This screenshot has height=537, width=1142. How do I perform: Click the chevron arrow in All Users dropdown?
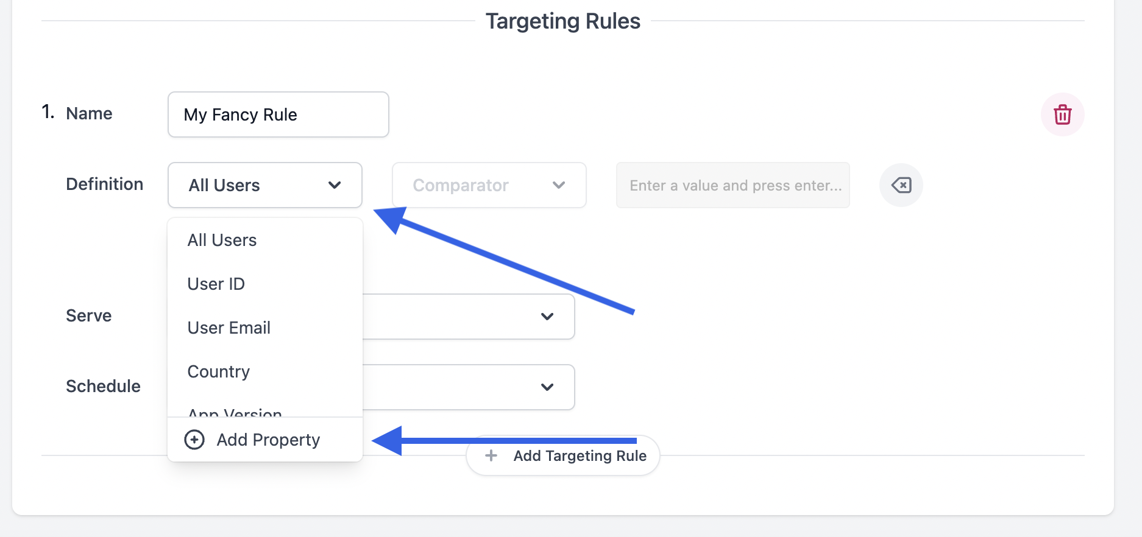335,185
